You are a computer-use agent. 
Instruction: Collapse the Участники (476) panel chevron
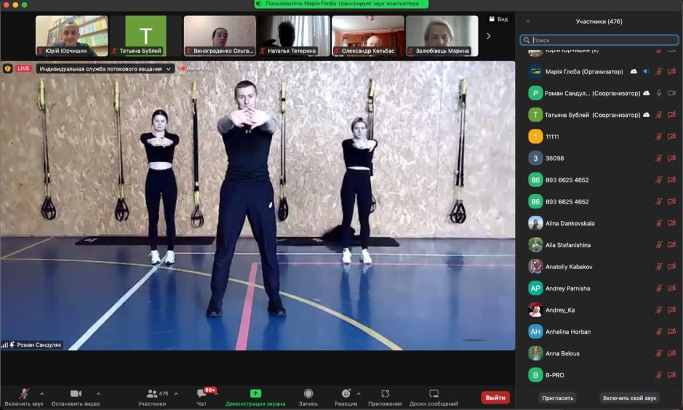point(528,21)
